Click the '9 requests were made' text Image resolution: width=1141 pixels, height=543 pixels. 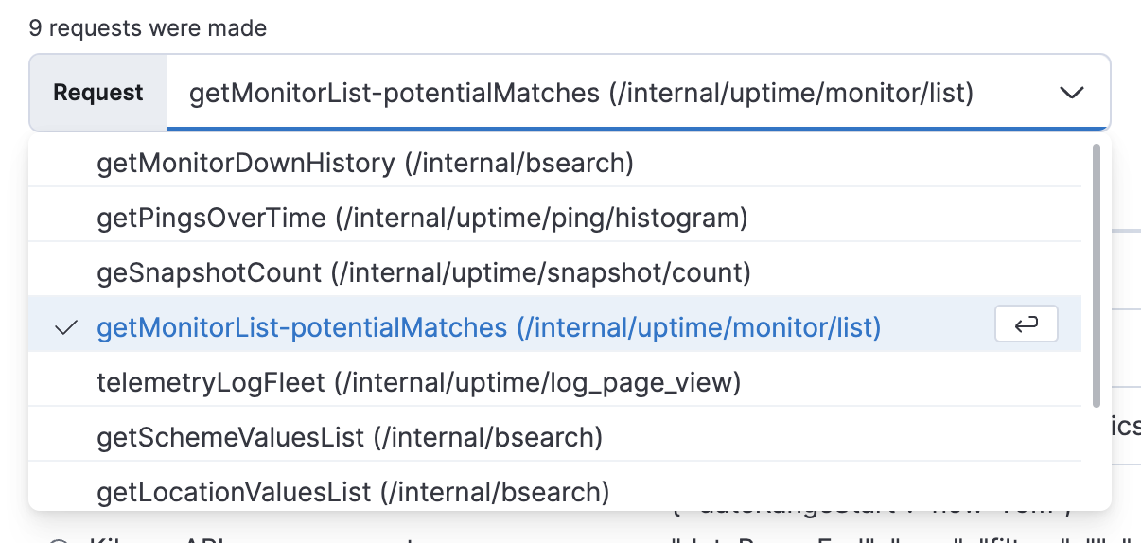pos(149,28)
